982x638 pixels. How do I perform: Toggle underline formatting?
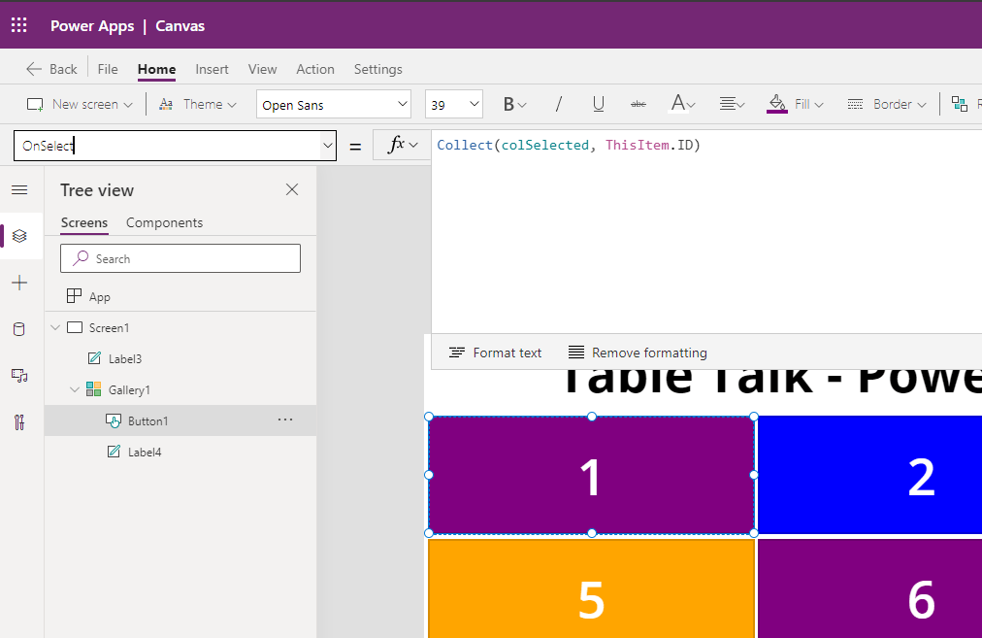pyautogui.click(x=598, y=104)
